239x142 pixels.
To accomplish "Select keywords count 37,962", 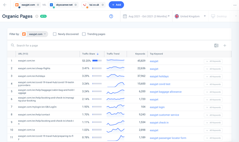I will coord(141,76).
